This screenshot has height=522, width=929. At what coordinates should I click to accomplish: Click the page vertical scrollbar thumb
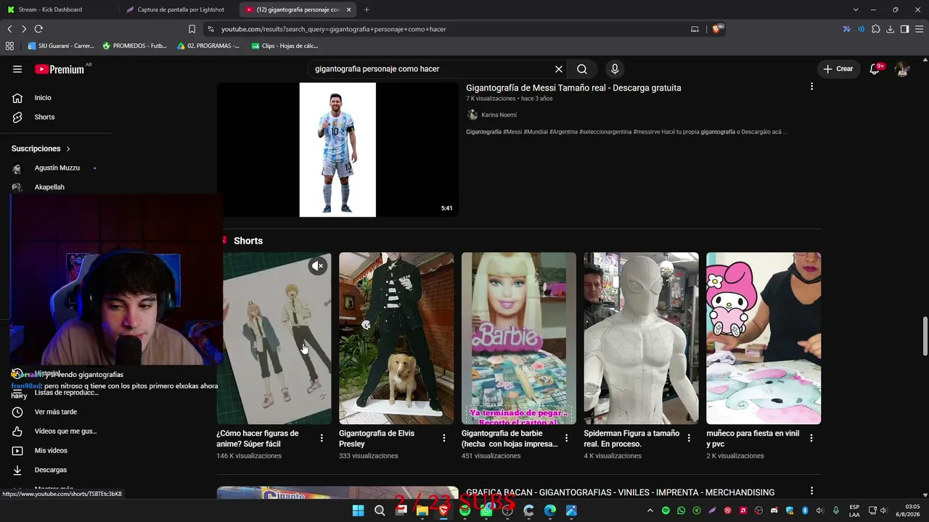point(925,336)
